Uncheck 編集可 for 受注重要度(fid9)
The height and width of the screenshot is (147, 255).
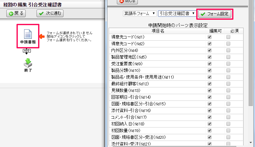[x=210, y=64]
